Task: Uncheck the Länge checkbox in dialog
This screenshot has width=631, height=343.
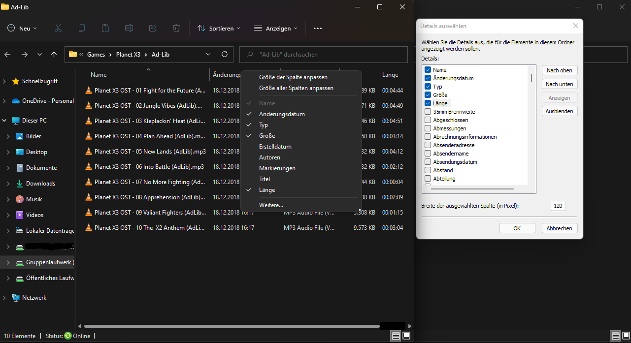Action: click(428, 103)
